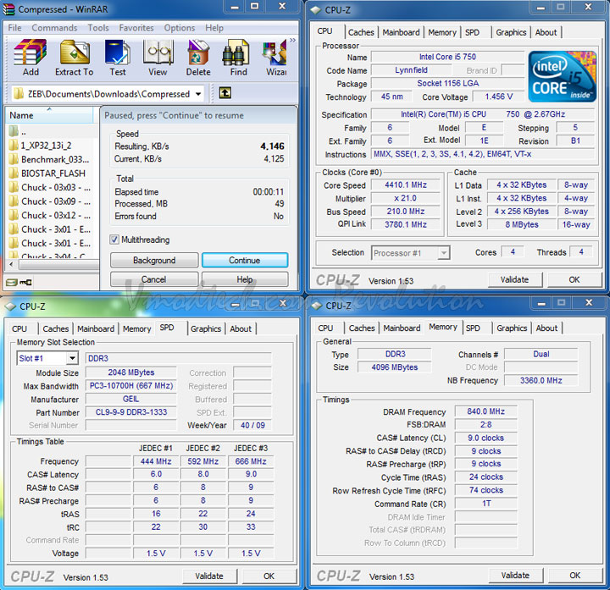Image resolution: width=610 pixels, height=590 pixels.
Task: Open Caches tab in top-right CPU-Z window
Action: pos(361,32)
